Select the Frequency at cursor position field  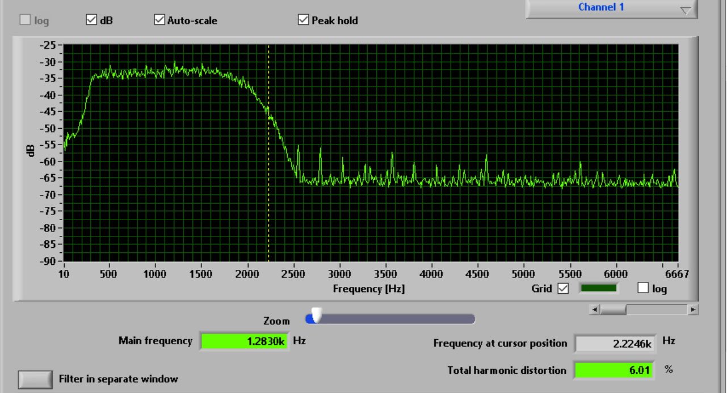coord(615,343)
